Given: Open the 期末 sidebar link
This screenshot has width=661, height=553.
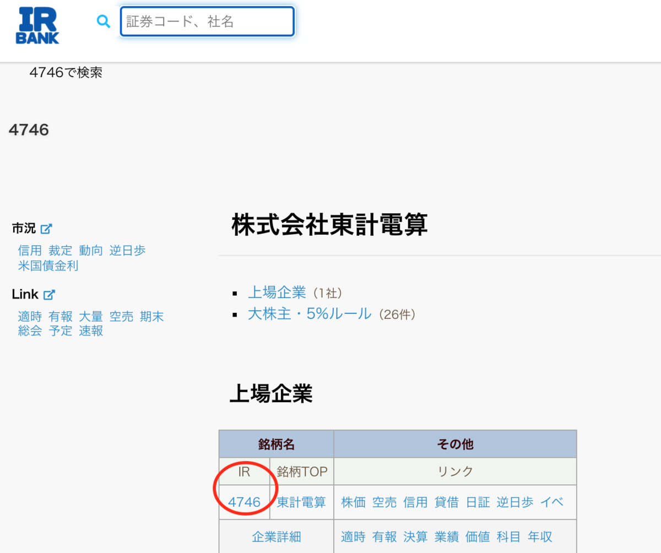Looking at the screenshot, I should [152, 317].
